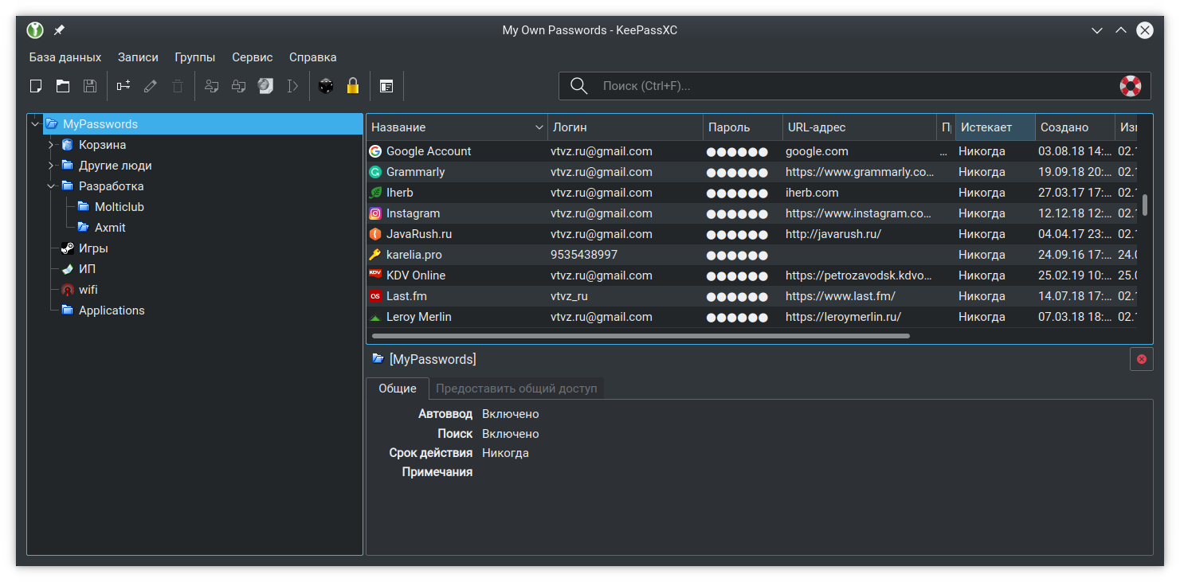Open search help lifebuoy icon
The width and height of the screenshot is (1180, 582).
(x=1131, y=86)
